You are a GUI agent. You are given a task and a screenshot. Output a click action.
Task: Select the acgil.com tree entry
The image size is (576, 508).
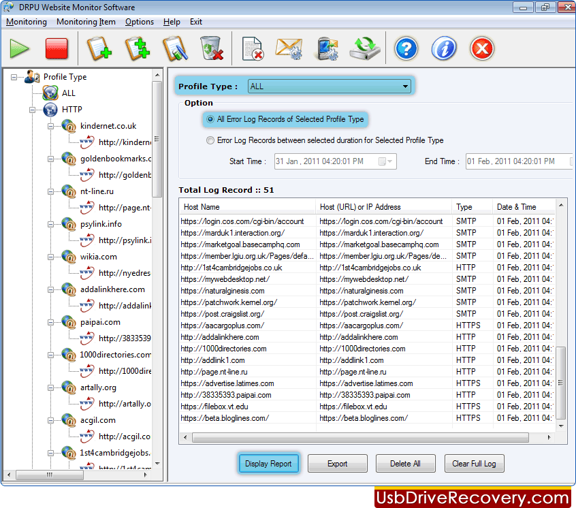(x=98, y=420)
